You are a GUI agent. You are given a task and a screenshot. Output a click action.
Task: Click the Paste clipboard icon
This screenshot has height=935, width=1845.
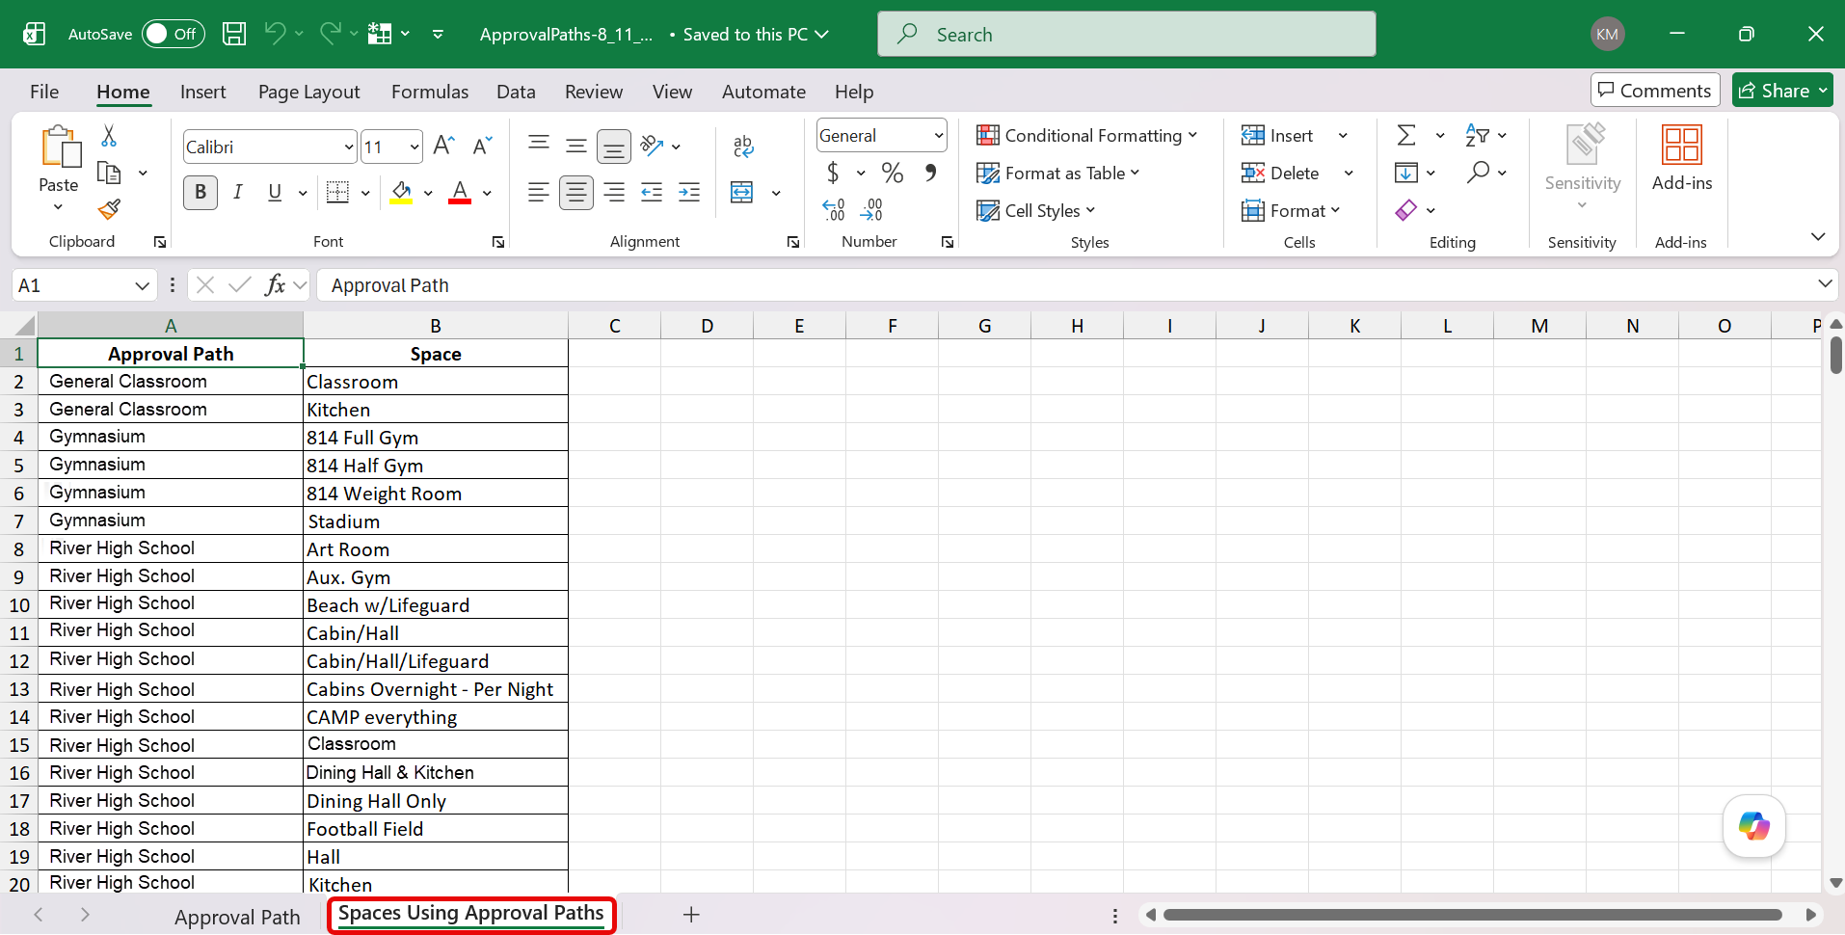tap(60, 146)
